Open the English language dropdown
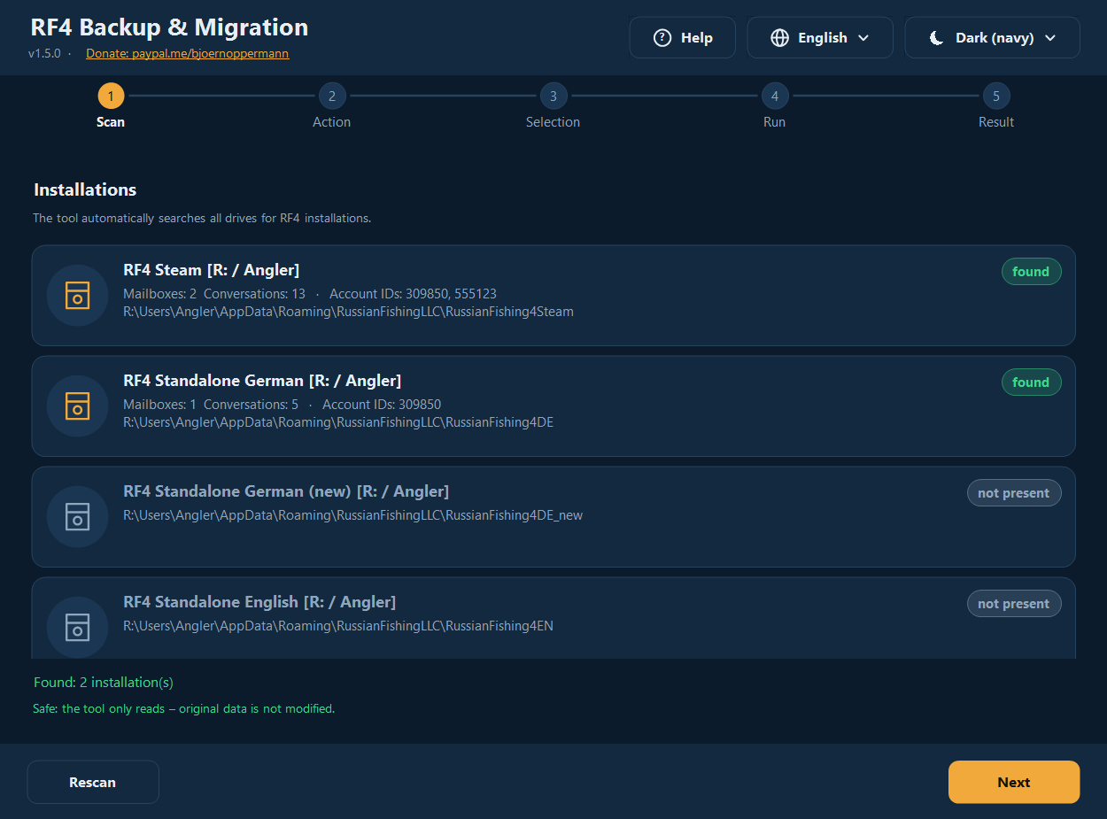This screenshot has height=819, width=1107. 819,38
